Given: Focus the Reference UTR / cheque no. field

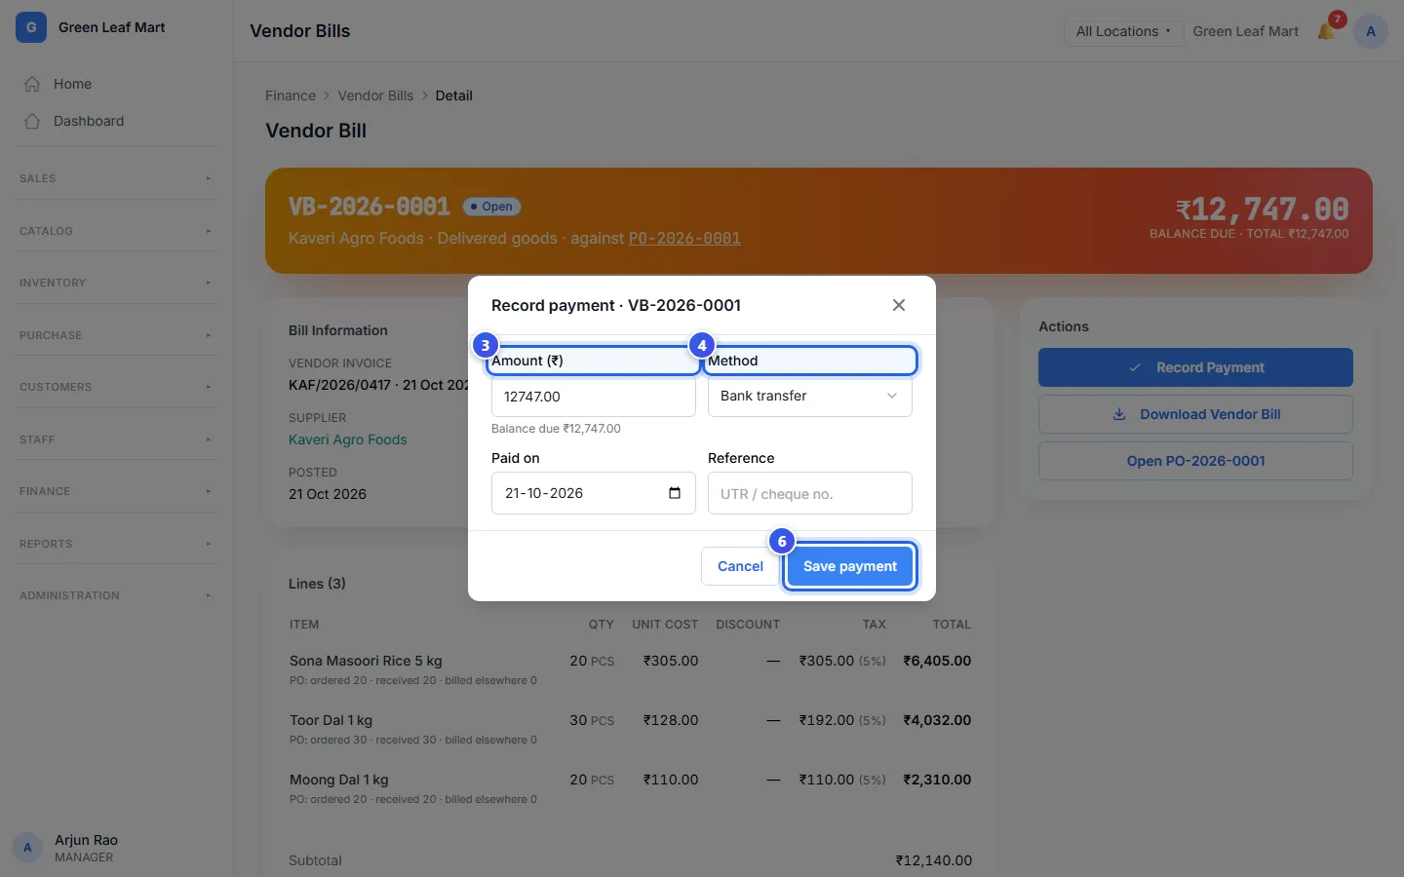Looking at the screenshot, I should [x=810, y=493].
